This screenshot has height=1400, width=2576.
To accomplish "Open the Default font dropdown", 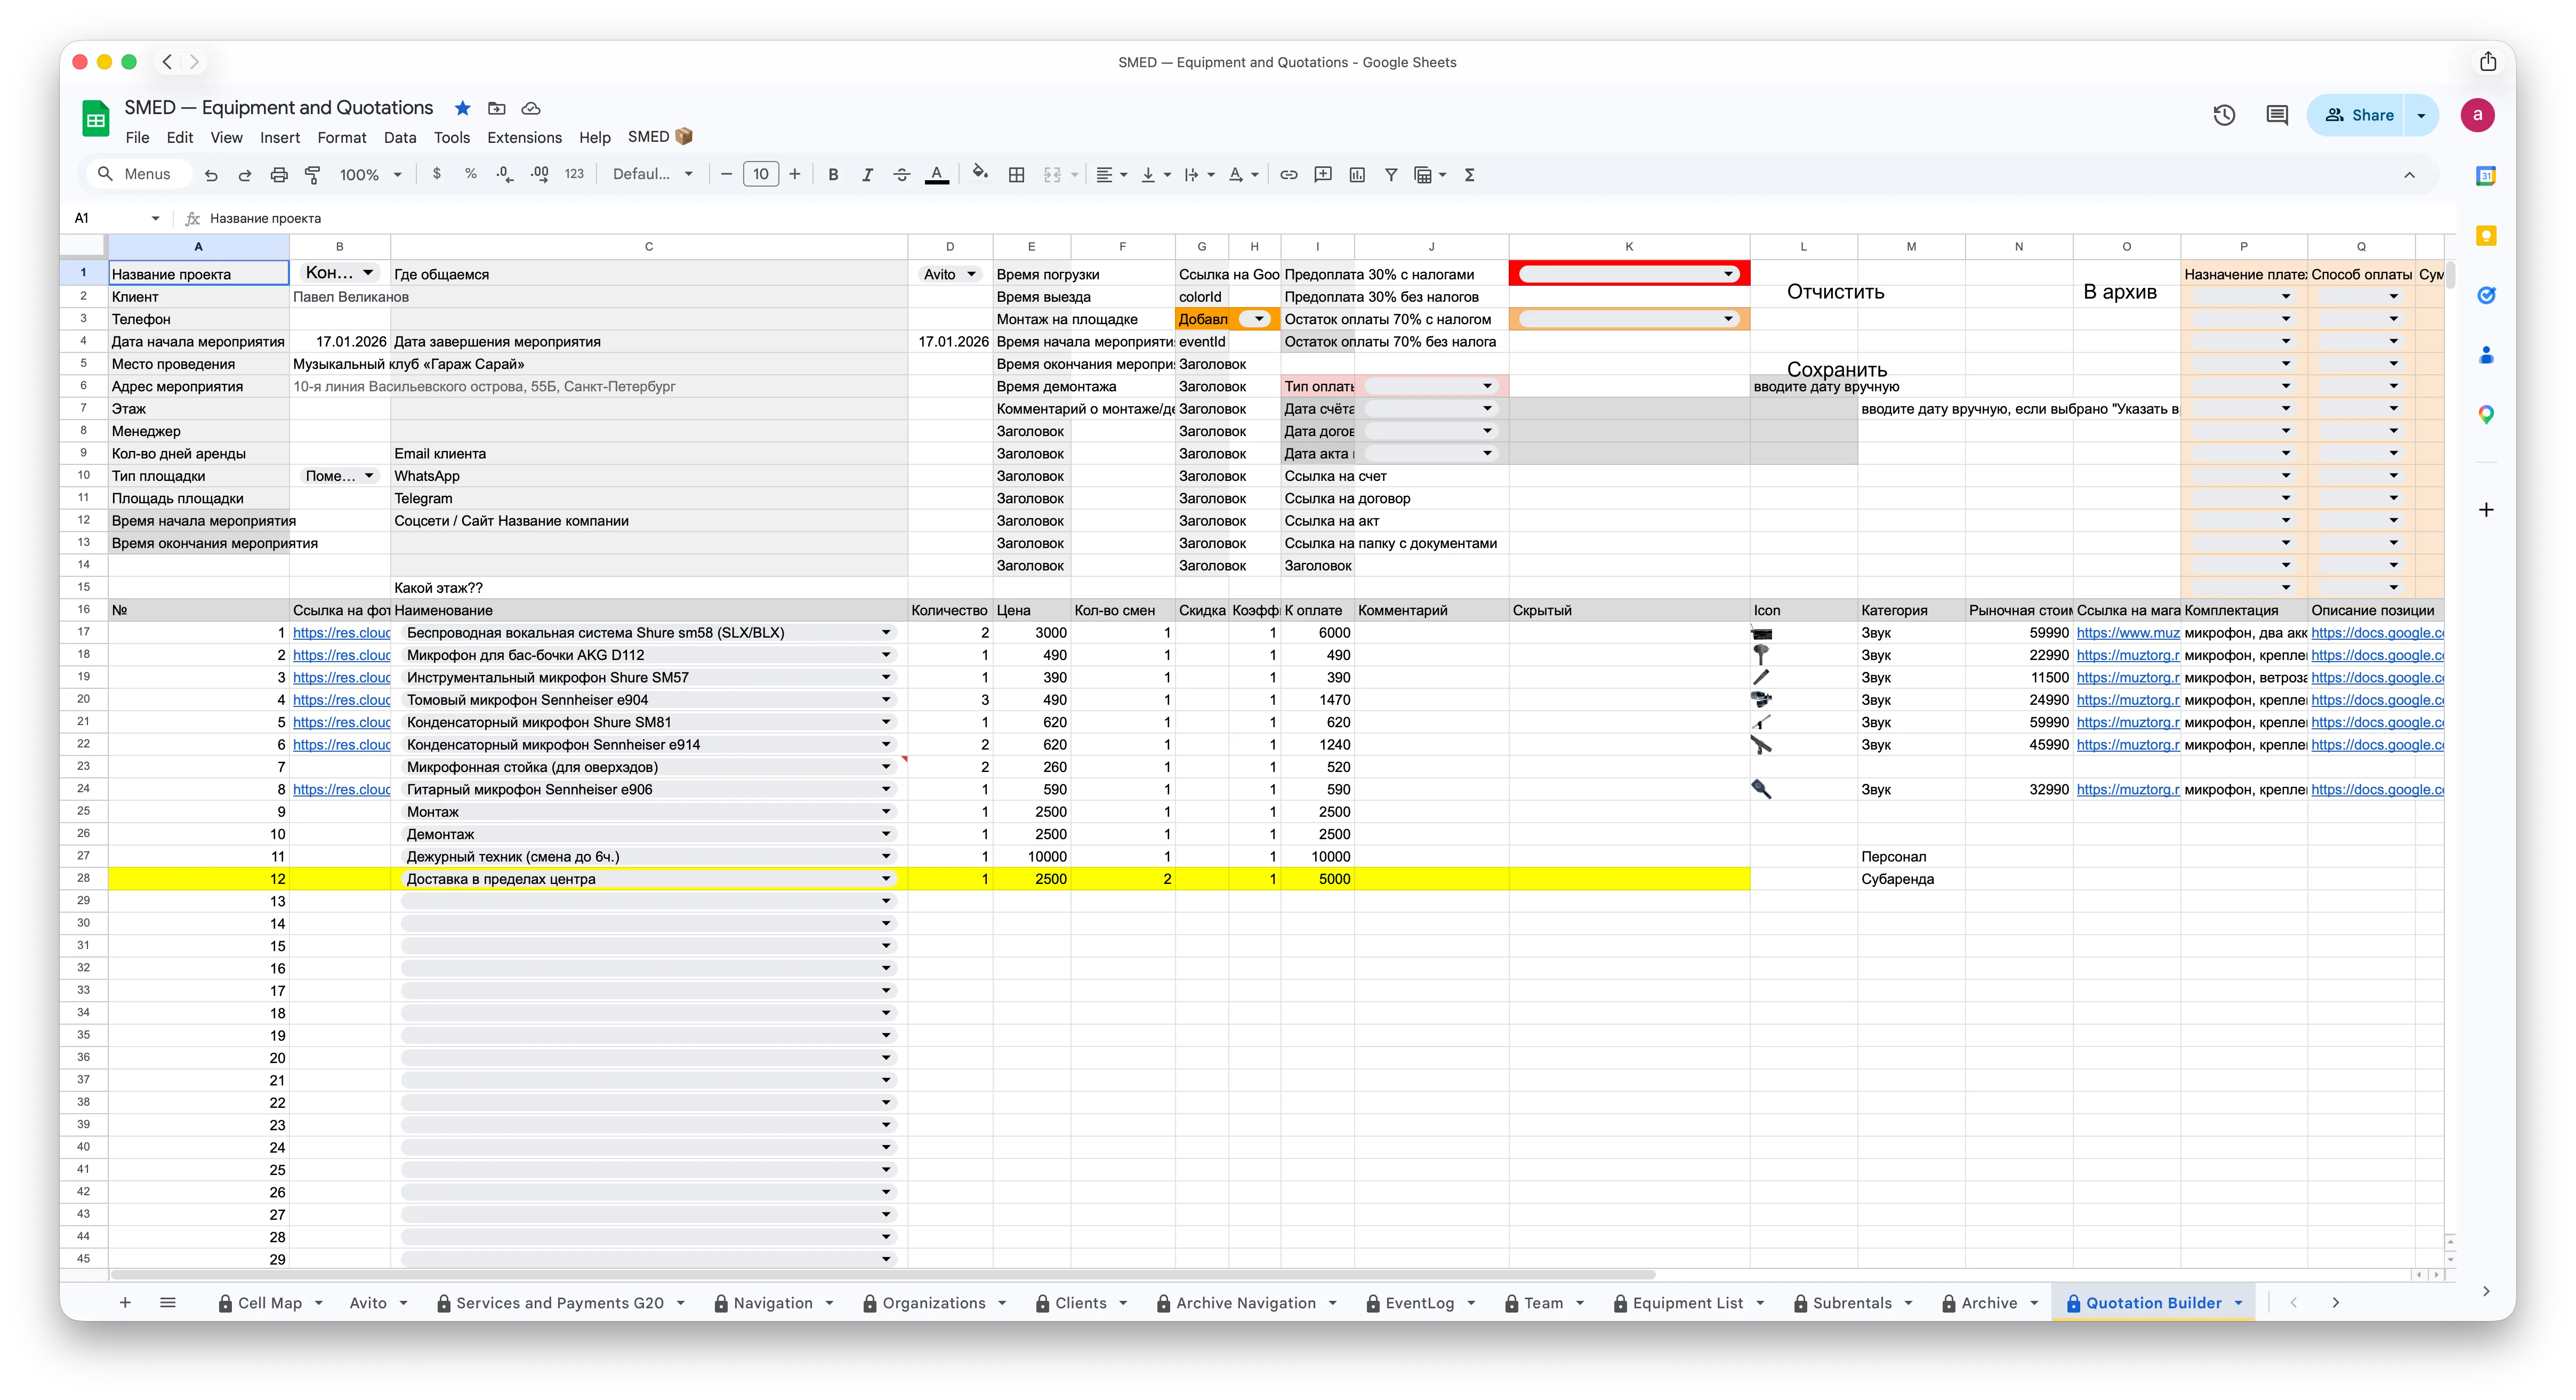I will point(652,175).
